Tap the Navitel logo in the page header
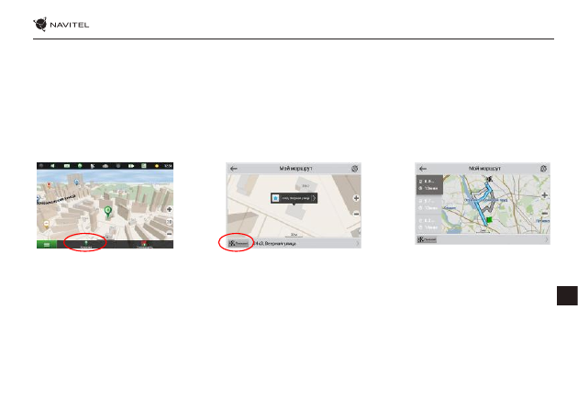 pos(61,25)
